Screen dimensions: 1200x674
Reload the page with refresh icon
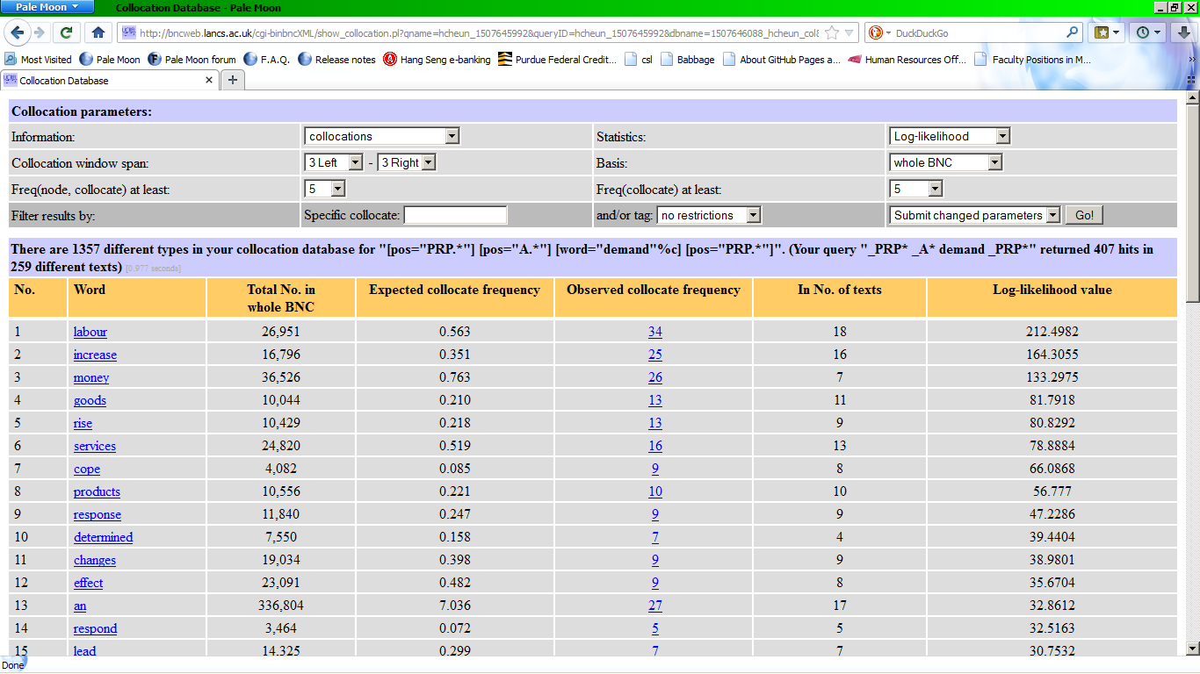point(66,33)
